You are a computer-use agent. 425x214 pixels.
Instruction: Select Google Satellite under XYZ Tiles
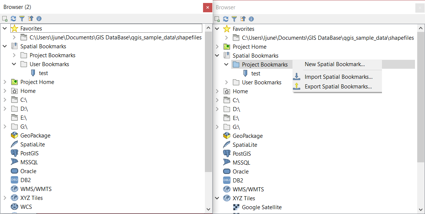pos(261,207)
